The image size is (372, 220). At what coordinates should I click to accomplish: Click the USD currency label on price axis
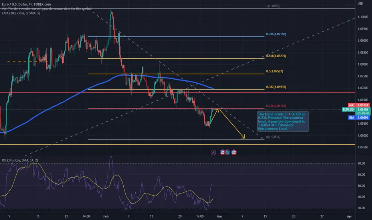click(x=360, y=4)
